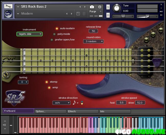This screenshot has width=166, height=135.
Task: Select next Modern snapshot arrow
Action: pos(72,14)
